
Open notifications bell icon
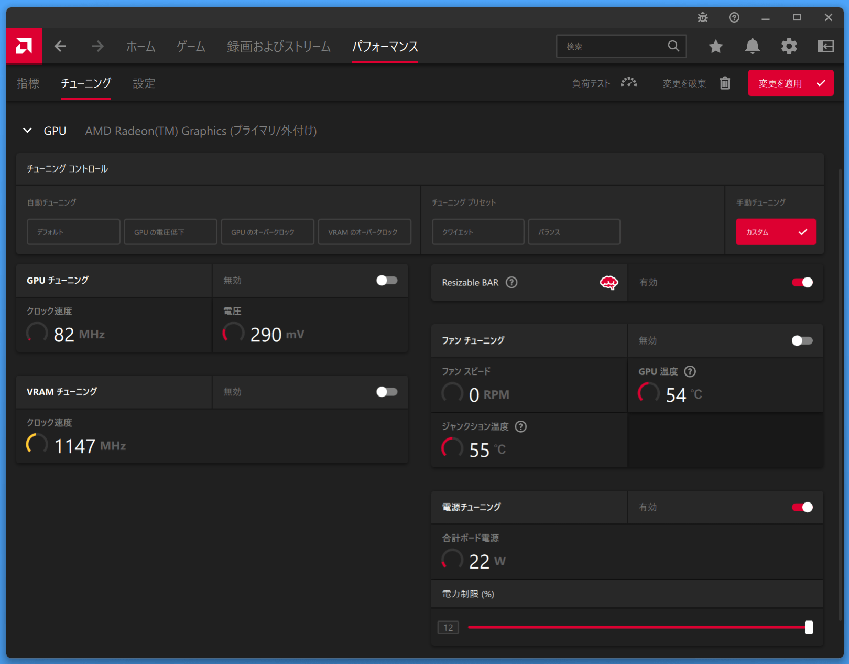click(752, 47)
